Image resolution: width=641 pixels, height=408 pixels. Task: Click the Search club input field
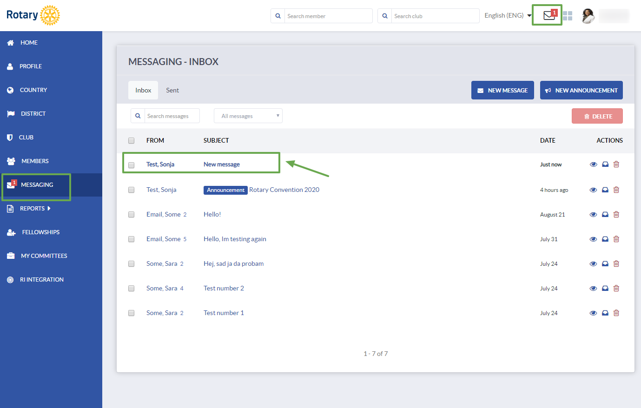[435, 16]
